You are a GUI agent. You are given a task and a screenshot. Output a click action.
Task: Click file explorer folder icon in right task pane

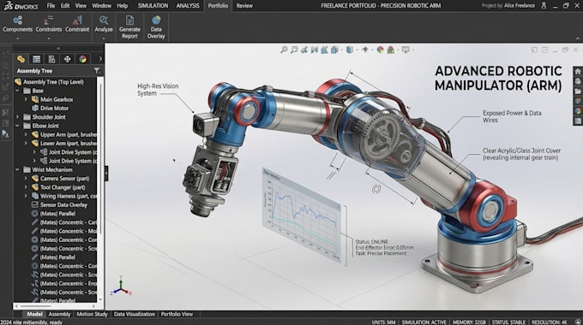pyautogui.click(x=578, y=92)
